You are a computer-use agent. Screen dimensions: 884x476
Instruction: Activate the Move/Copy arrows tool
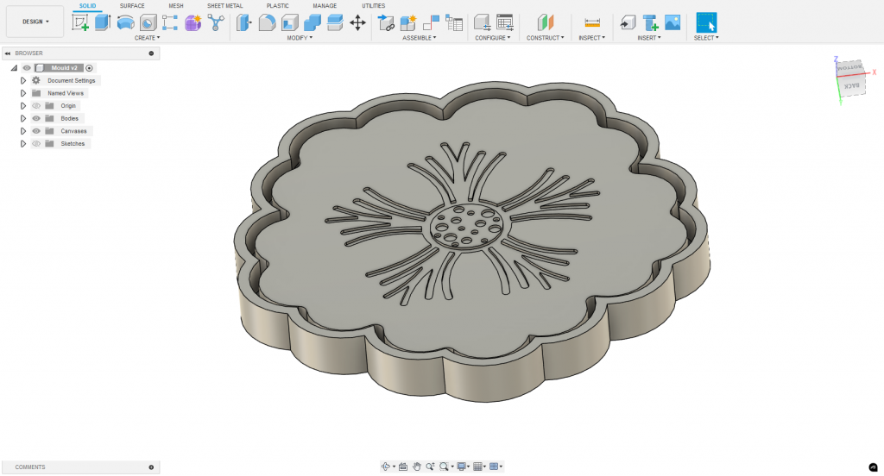(x=357, y=22)
